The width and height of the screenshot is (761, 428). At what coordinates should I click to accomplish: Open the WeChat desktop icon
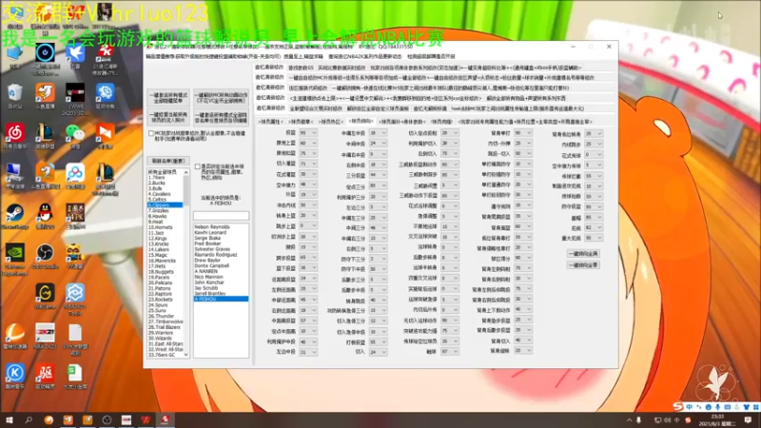coord(75,133)
